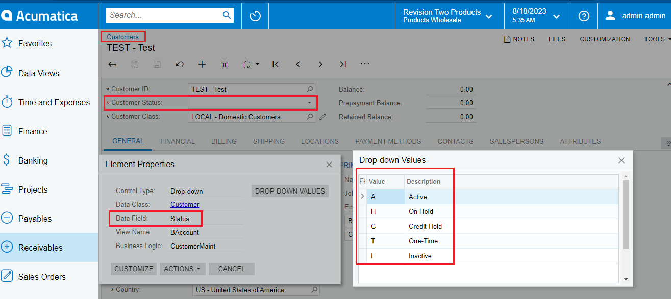The height and width of the screenshot is (299, 671).
Task: Open the FILES panel
Action: pyautogui.click(x=557, y=39)
